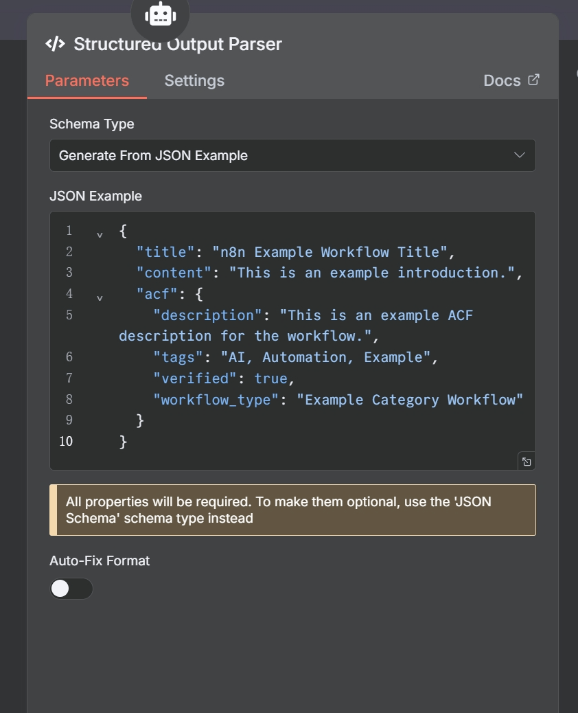578x713 pixels.
Task: Click the "title" key in the JSON example
Action: [165, 251]
